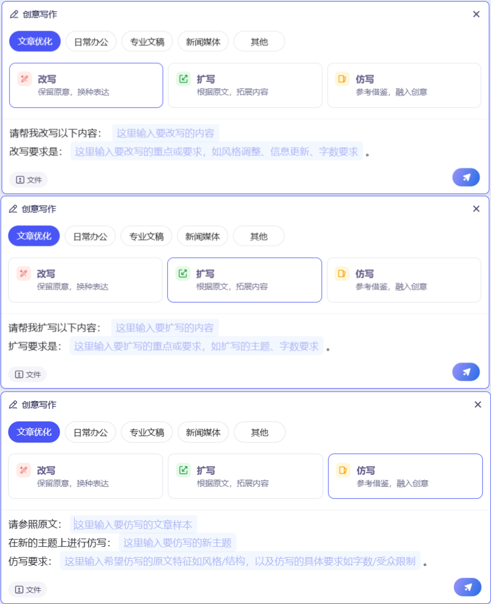Select the 日常办公 tab in the topmost panel
The width and height of the screenshot is (491, 604).
91,42
